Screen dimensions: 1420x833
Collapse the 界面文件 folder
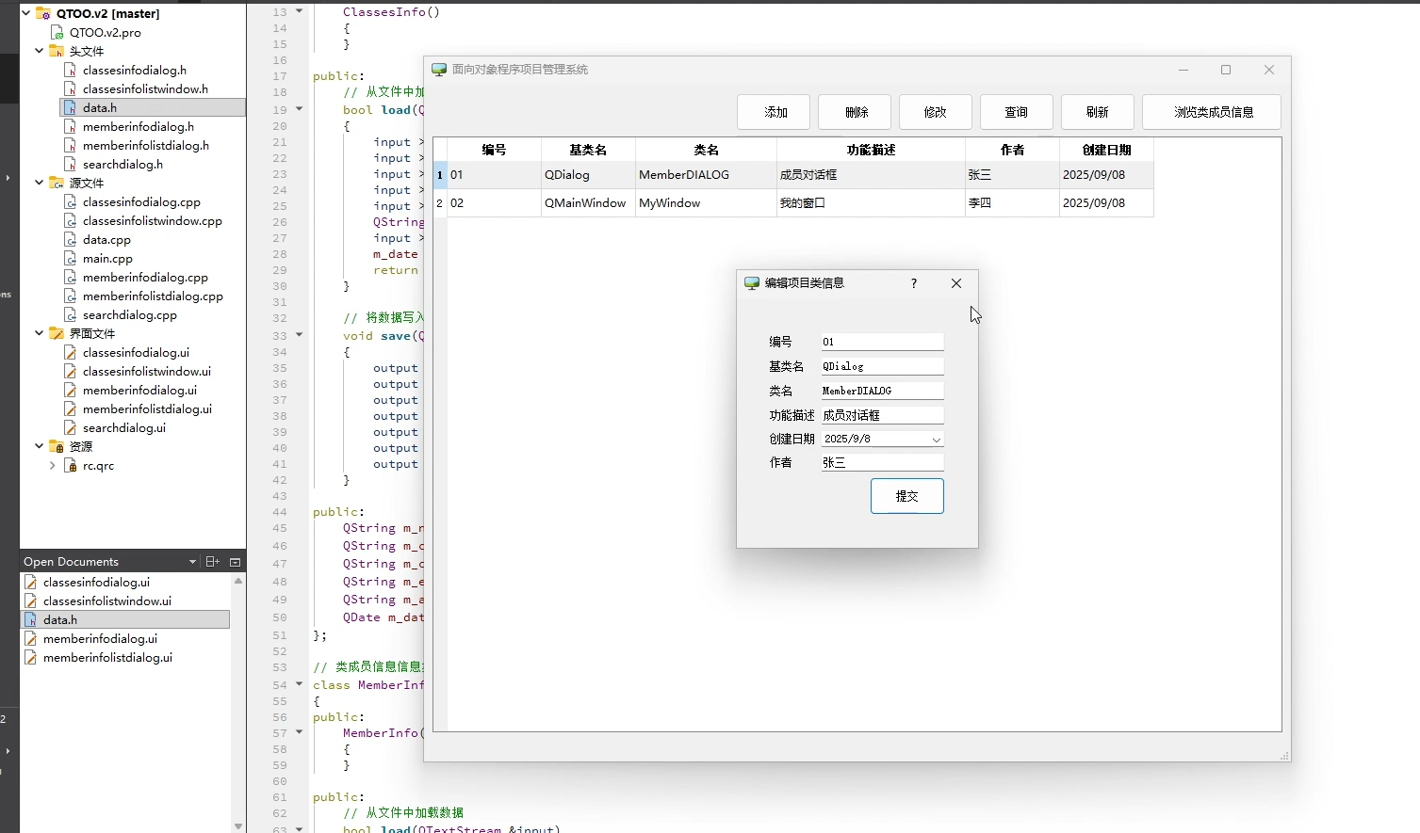point(39,333)
